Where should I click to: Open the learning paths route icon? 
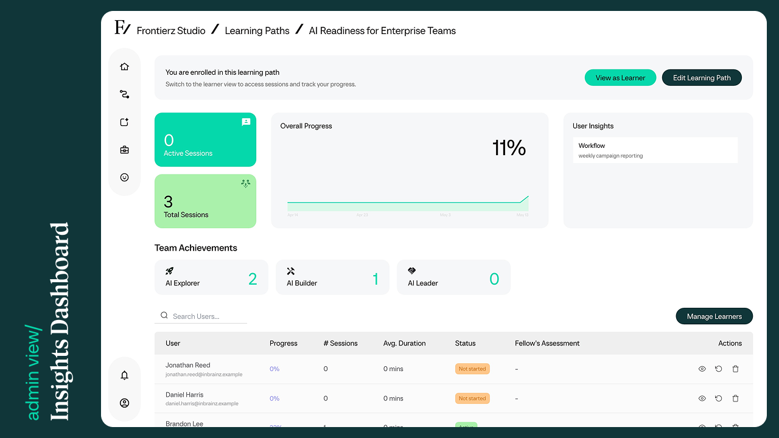[x=125, y=94]
